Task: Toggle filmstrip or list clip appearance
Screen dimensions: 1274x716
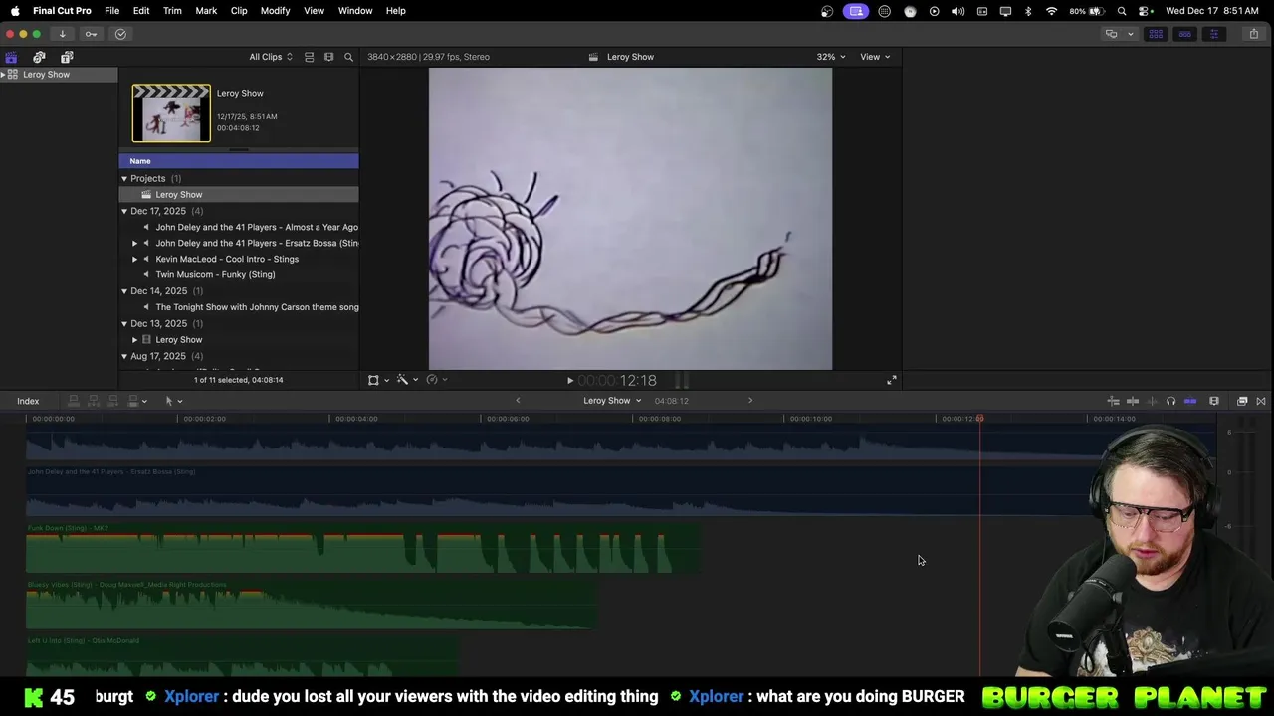Action: tap(309, 57)
